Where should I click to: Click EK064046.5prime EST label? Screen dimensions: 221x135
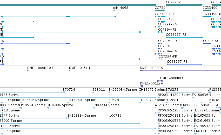[x=35, y=100]
